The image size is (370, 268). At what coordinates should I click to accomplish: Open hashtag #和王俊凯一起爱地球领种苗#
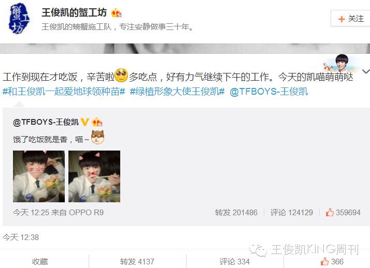64,92
